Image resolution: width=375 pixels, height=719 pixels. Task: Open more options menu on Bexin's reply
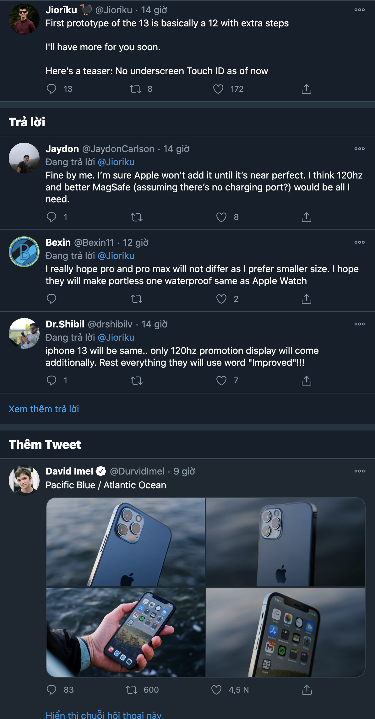359,242
